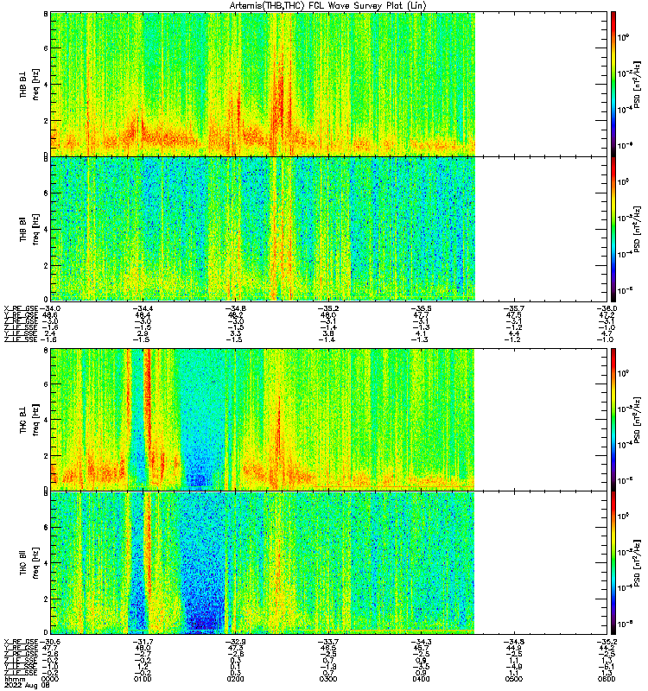Click the "THC B⊥ freq [Hz]" axis label
The image size is (648, 691).
(29, 419)
